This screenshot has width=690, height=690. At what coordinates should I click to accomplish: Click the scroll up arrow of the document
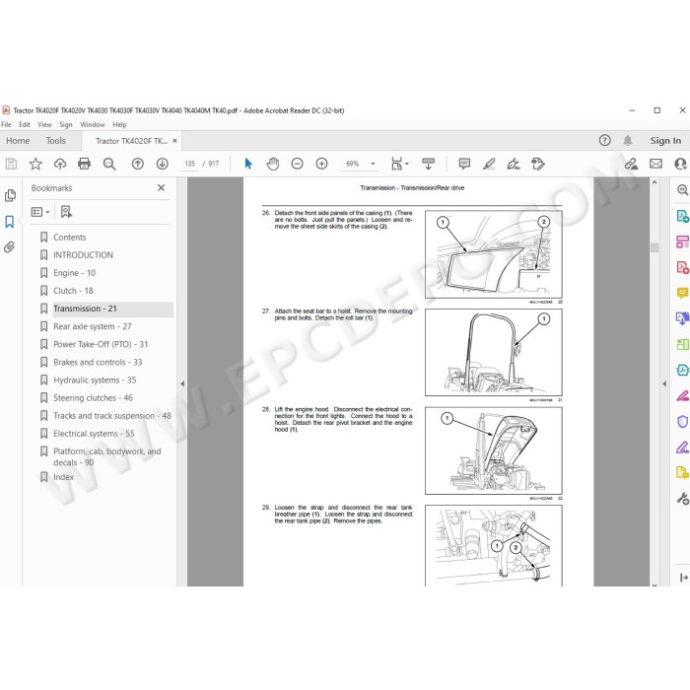coord(655,182)
